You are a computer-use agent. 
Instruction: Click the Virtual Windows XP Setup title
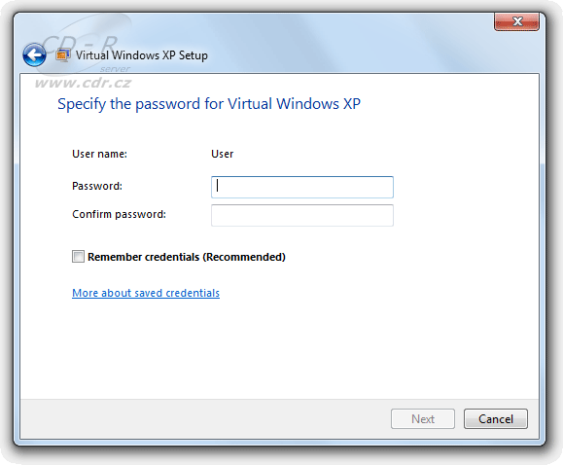coord(141,55)
